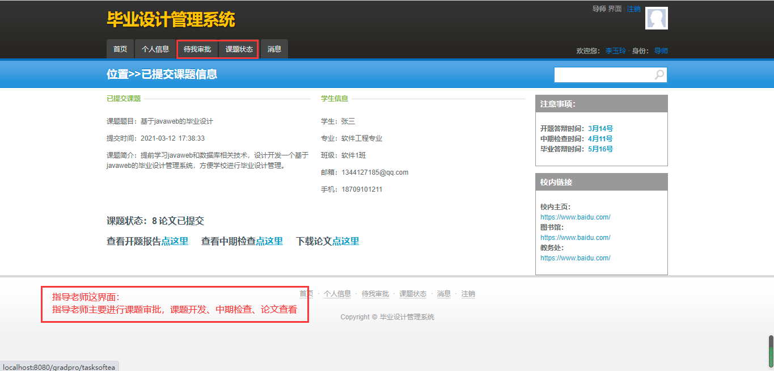Image resolution: width=774 pixels, height=371 pixels.
Task: Click footer 注销 link
Action: 468,294
